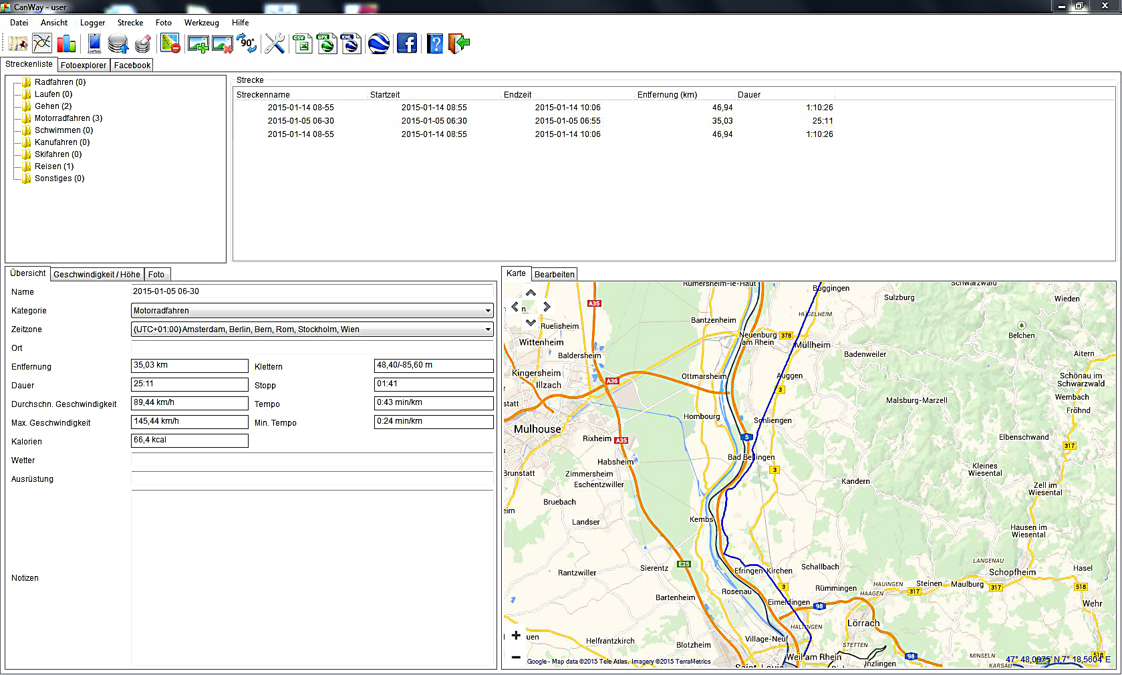
Task: Export track as KML file
Action: coord(351,44)
